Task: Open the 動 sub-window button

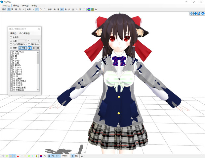Action: click(65, 9)
